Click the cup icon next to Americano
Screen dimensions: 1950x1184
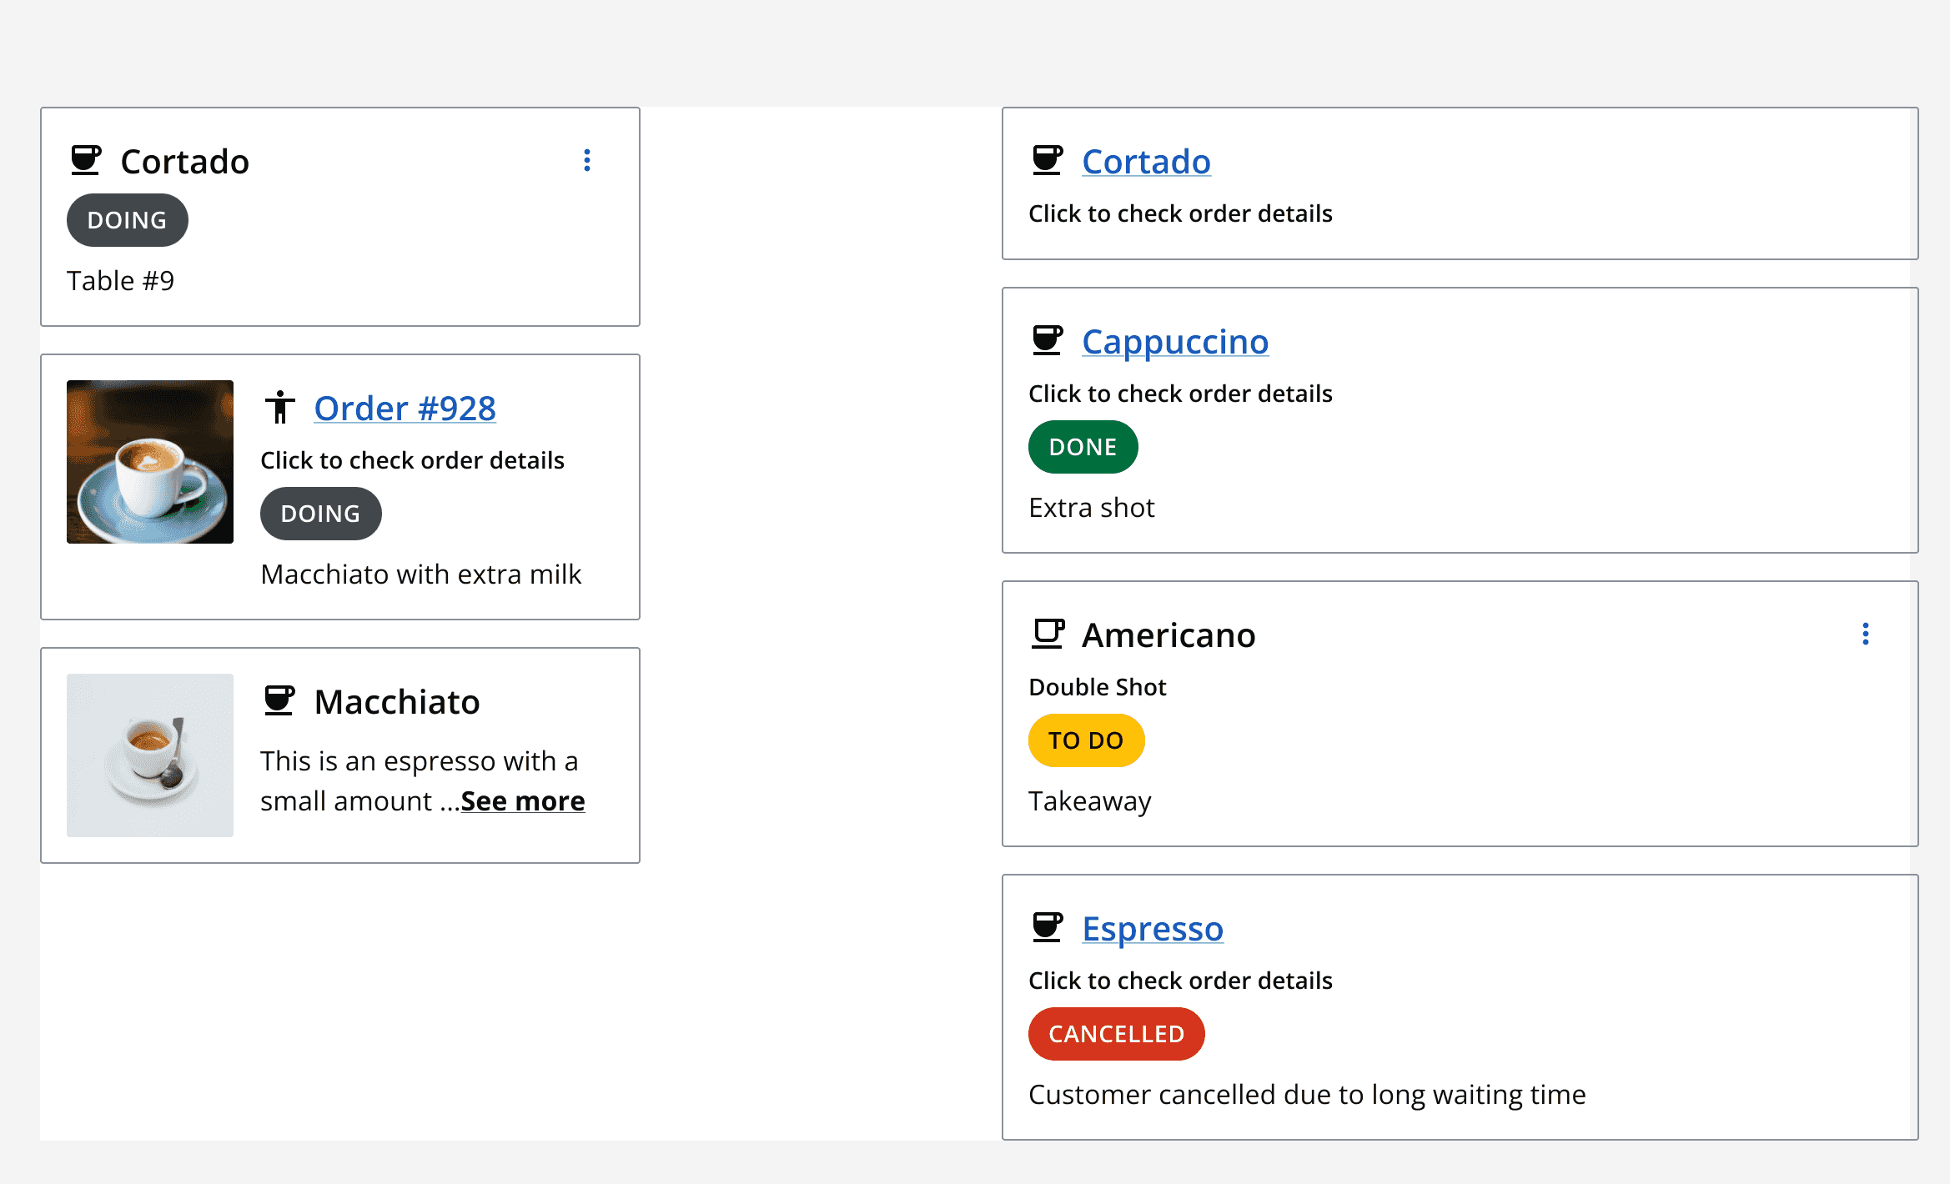pyautogui.click(x=1048, y=633)
